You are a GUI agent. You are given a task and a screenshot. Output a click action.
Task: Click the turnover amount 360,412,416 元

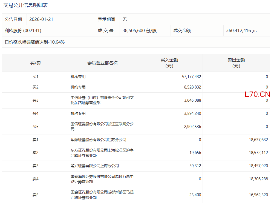click(241, 31)
